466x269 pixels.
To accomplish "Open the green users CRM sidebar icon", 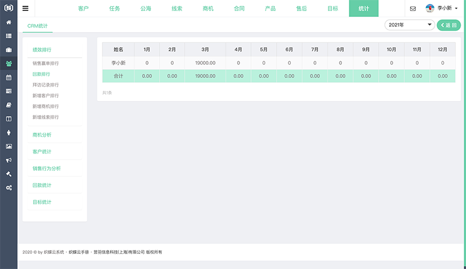I will pyautogui.click(x=9, y=63).
